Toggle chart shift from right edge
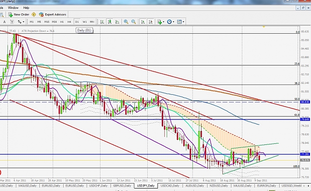Image resolution: width=311 pixels, height=191 pixels. (x=151, y=22)
